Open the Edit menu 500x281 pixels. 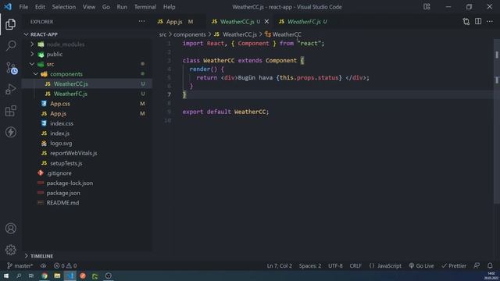click(x=40, y=7)
